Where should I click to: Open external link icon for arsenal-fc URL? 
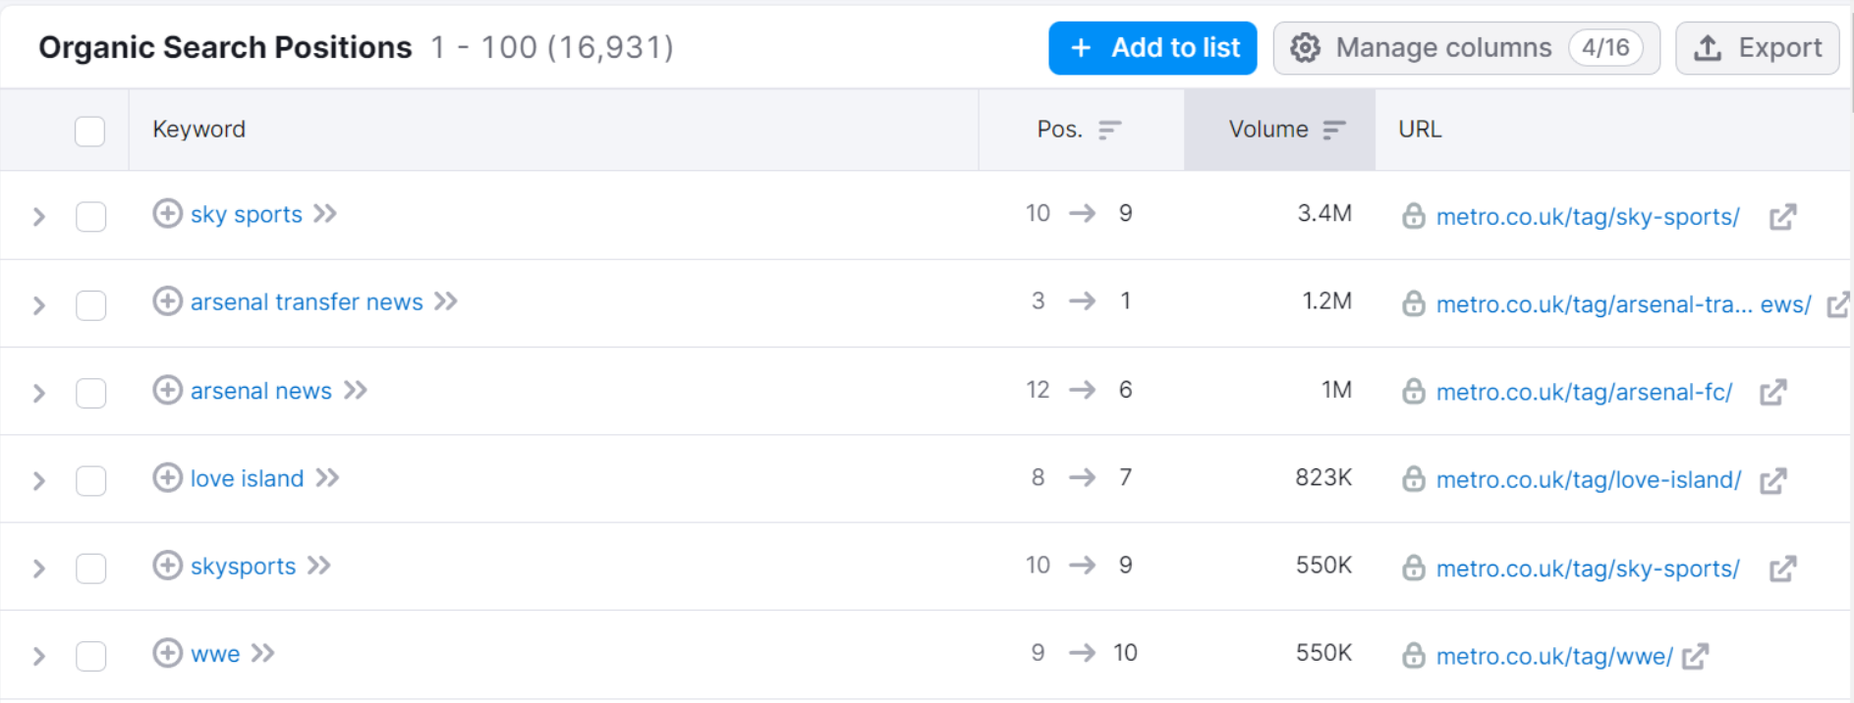(1773, 393)
